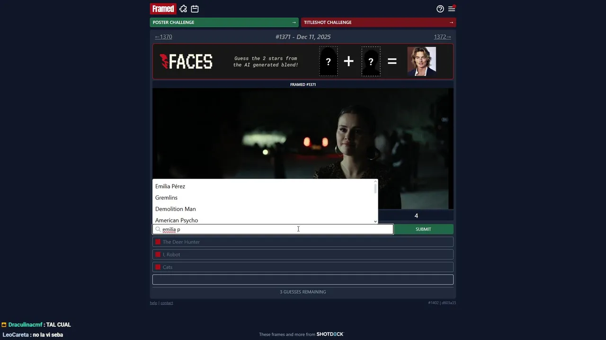This screenshot has height=340, width=606.
Task: Click LeoCareta chat username
Action: (x=16, y=335)
